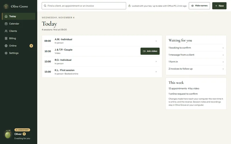This screenshot has height=144, width=231.
Task: Open chevron for 1 form in
Action: click(223, 62)
